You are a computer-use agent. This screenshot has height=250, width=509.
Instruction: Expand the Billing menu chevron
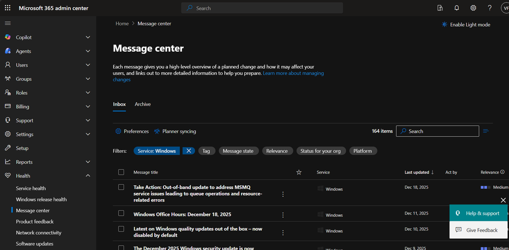tap(88, 106)
